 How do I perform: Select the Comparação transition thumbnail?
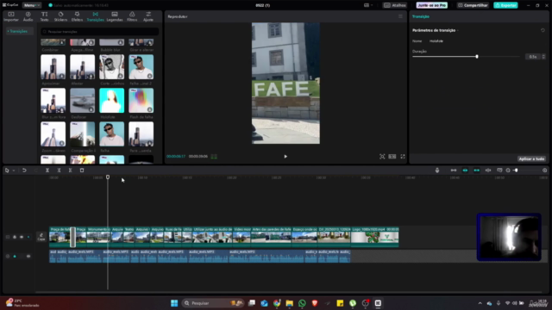click(x=83, y=134)
